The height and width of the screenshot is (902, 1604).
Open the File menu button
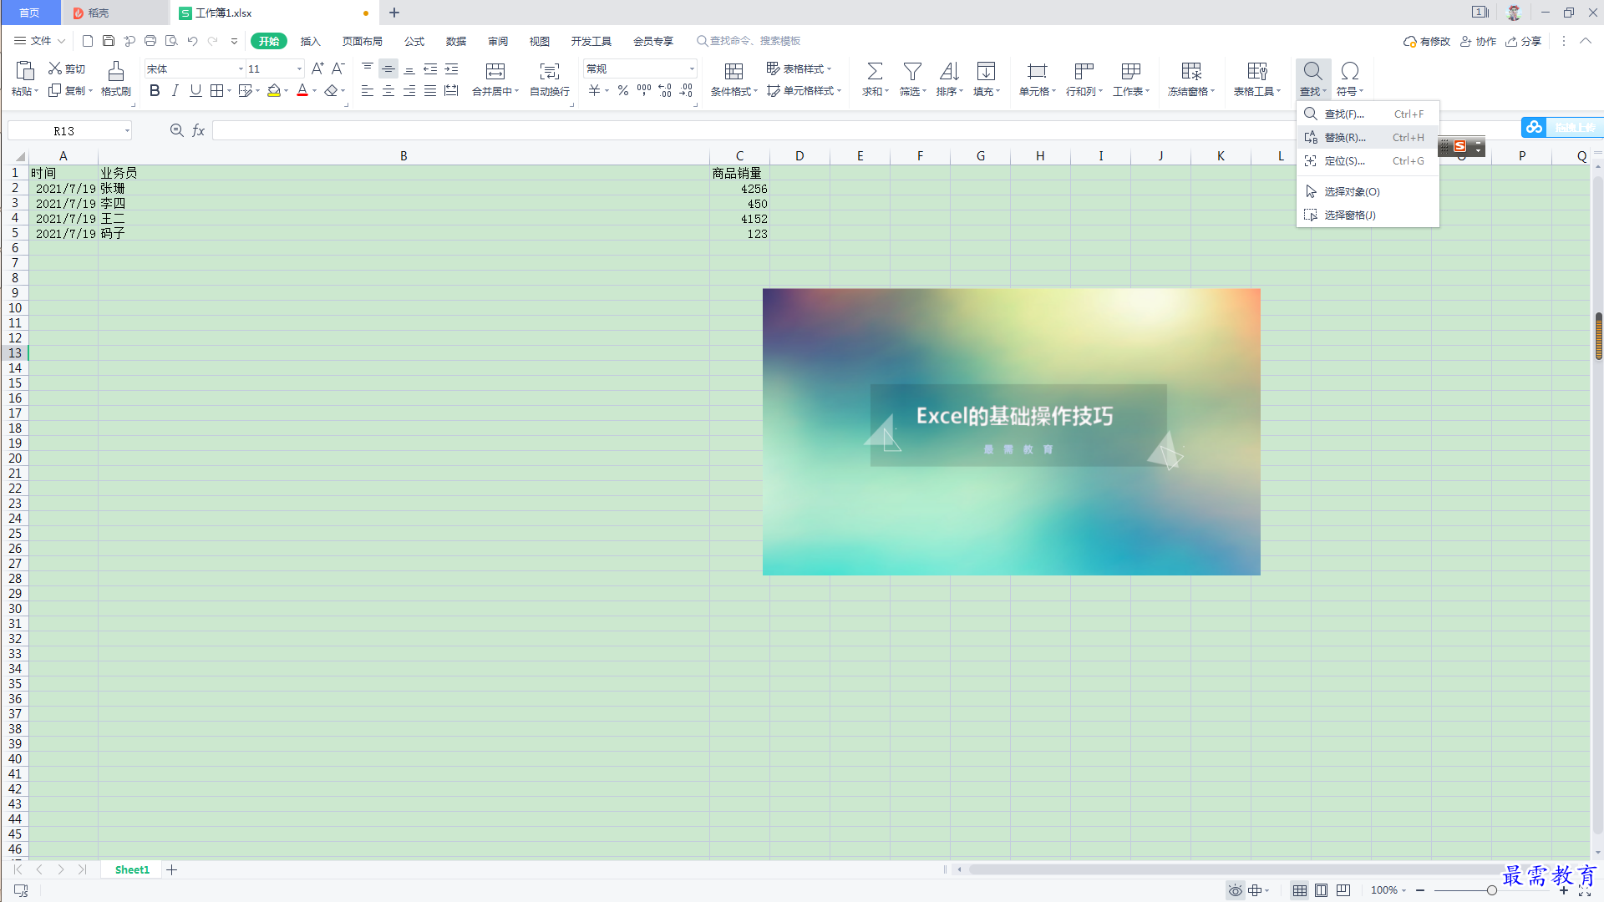click(39, 41)
